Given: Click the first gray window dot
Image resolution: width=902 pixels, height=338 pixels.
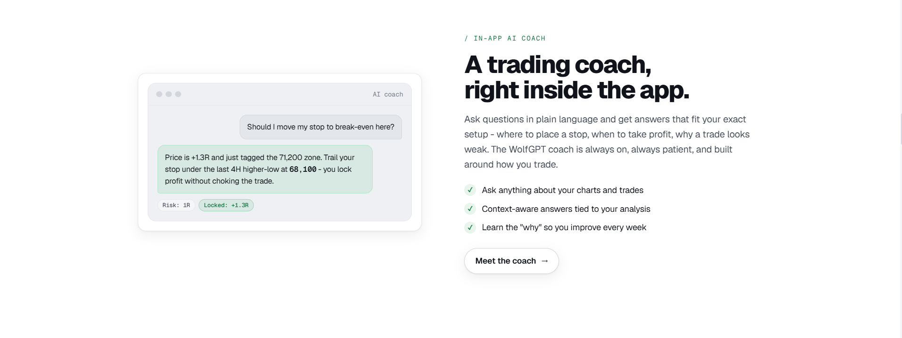Looking at the screenshot, I should pos(159,94).
